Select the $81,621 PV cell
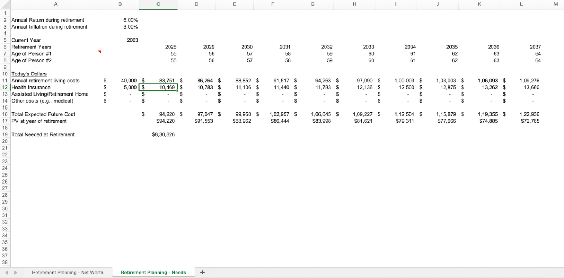The image size is (564, 278). (x=354, y=121)
